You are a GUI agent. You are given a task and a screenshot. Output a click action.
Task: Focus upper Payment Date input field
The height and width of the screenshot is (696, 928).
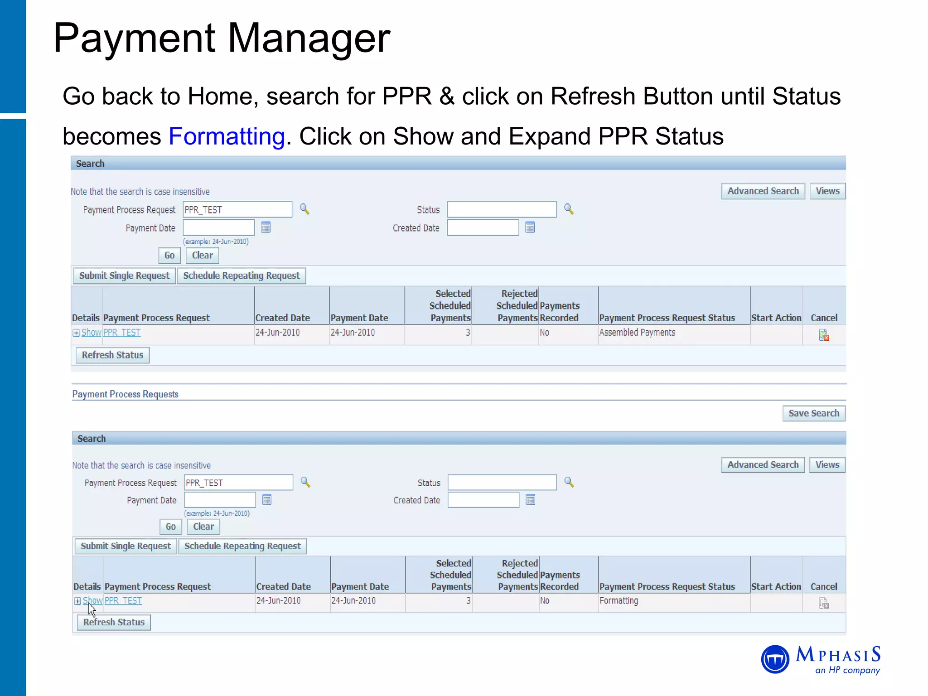point(219,227)
